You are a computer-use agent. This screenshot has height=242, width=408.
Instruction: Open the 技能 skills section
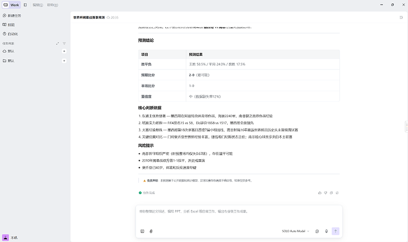[x=9, y=25]
